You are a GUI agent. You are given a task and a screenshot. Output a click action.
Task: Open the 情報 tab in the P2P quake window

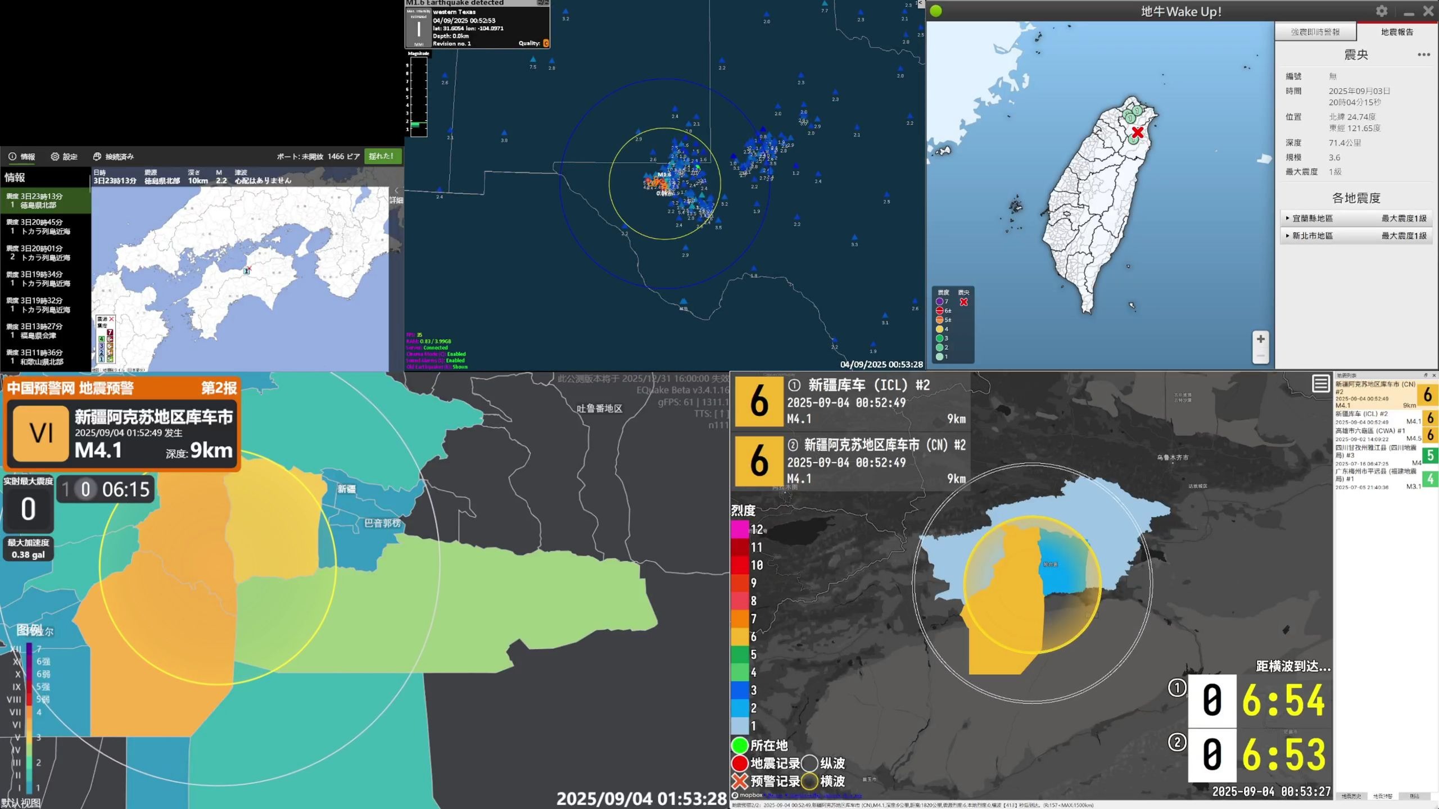(x=22, y=156)
